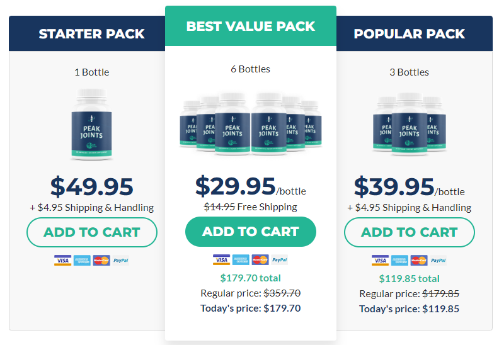The image size is (499, 345).
Task: Add the 3 Bottles Popular Pack to cart
Action: pyautogui.click(x=410, y=232)
